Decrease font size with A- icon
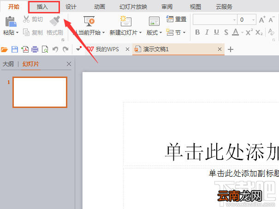 pos(272,19)
